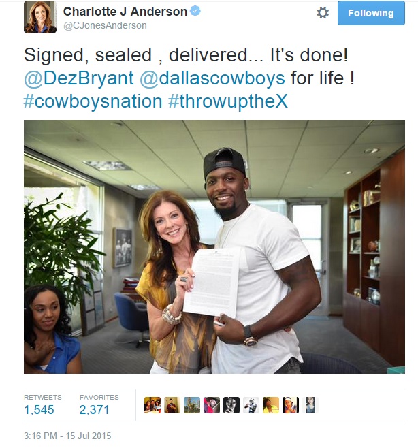
Task: Click the verified badge beside Charlotte J Anderson
Action: click(x=195, y=11)
